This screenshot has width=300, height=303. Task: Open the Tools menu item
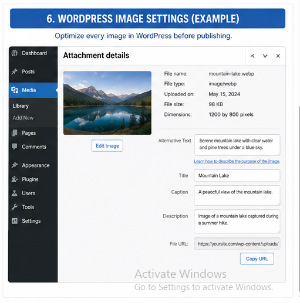coord(33,207)
